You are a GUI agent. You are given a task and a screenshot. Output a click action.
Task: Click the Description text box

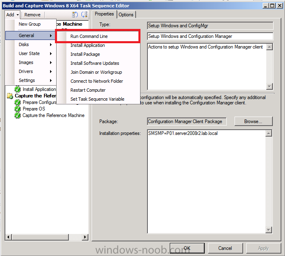click(x=207, y=66)
